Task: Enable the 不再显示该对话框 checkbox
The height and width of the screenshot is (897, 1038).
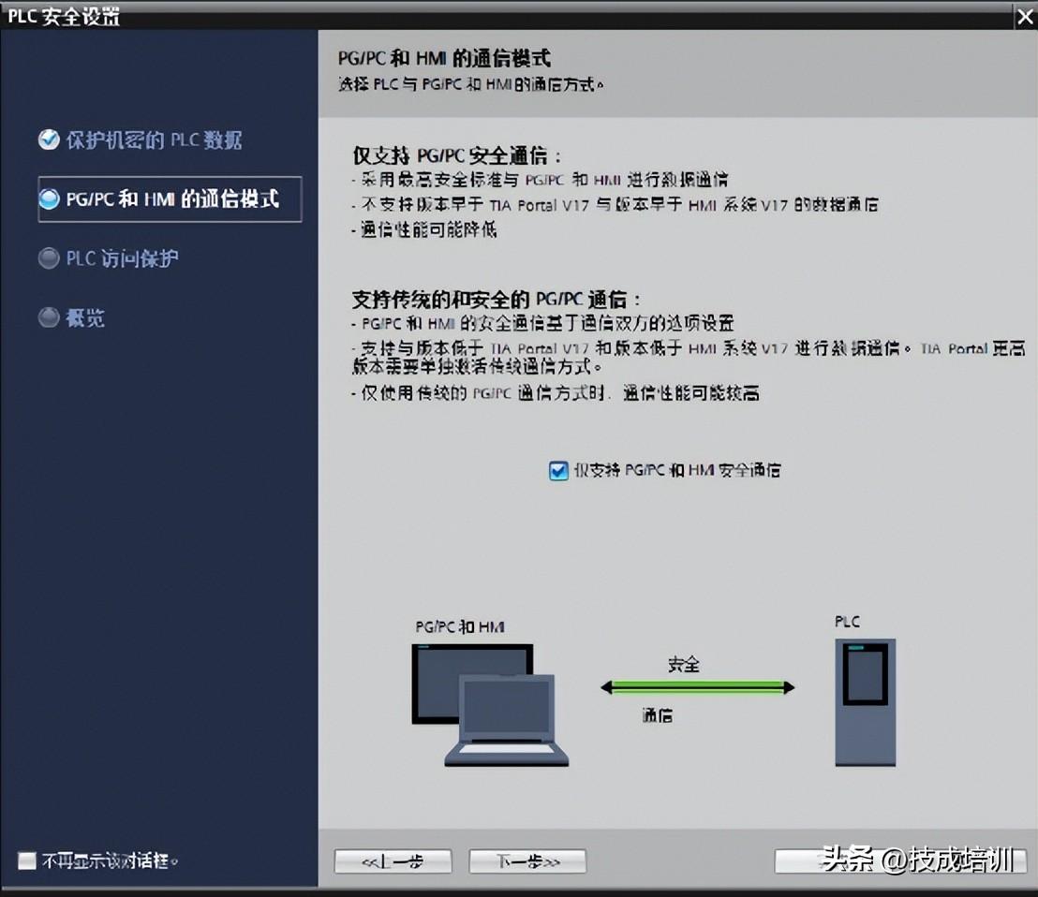Action: click(x=27, y=860)
